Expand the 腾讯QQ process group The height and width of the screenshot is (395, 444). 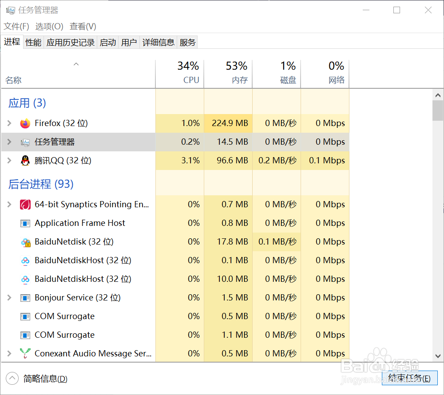pyautogui.click(x=9, y=161)
